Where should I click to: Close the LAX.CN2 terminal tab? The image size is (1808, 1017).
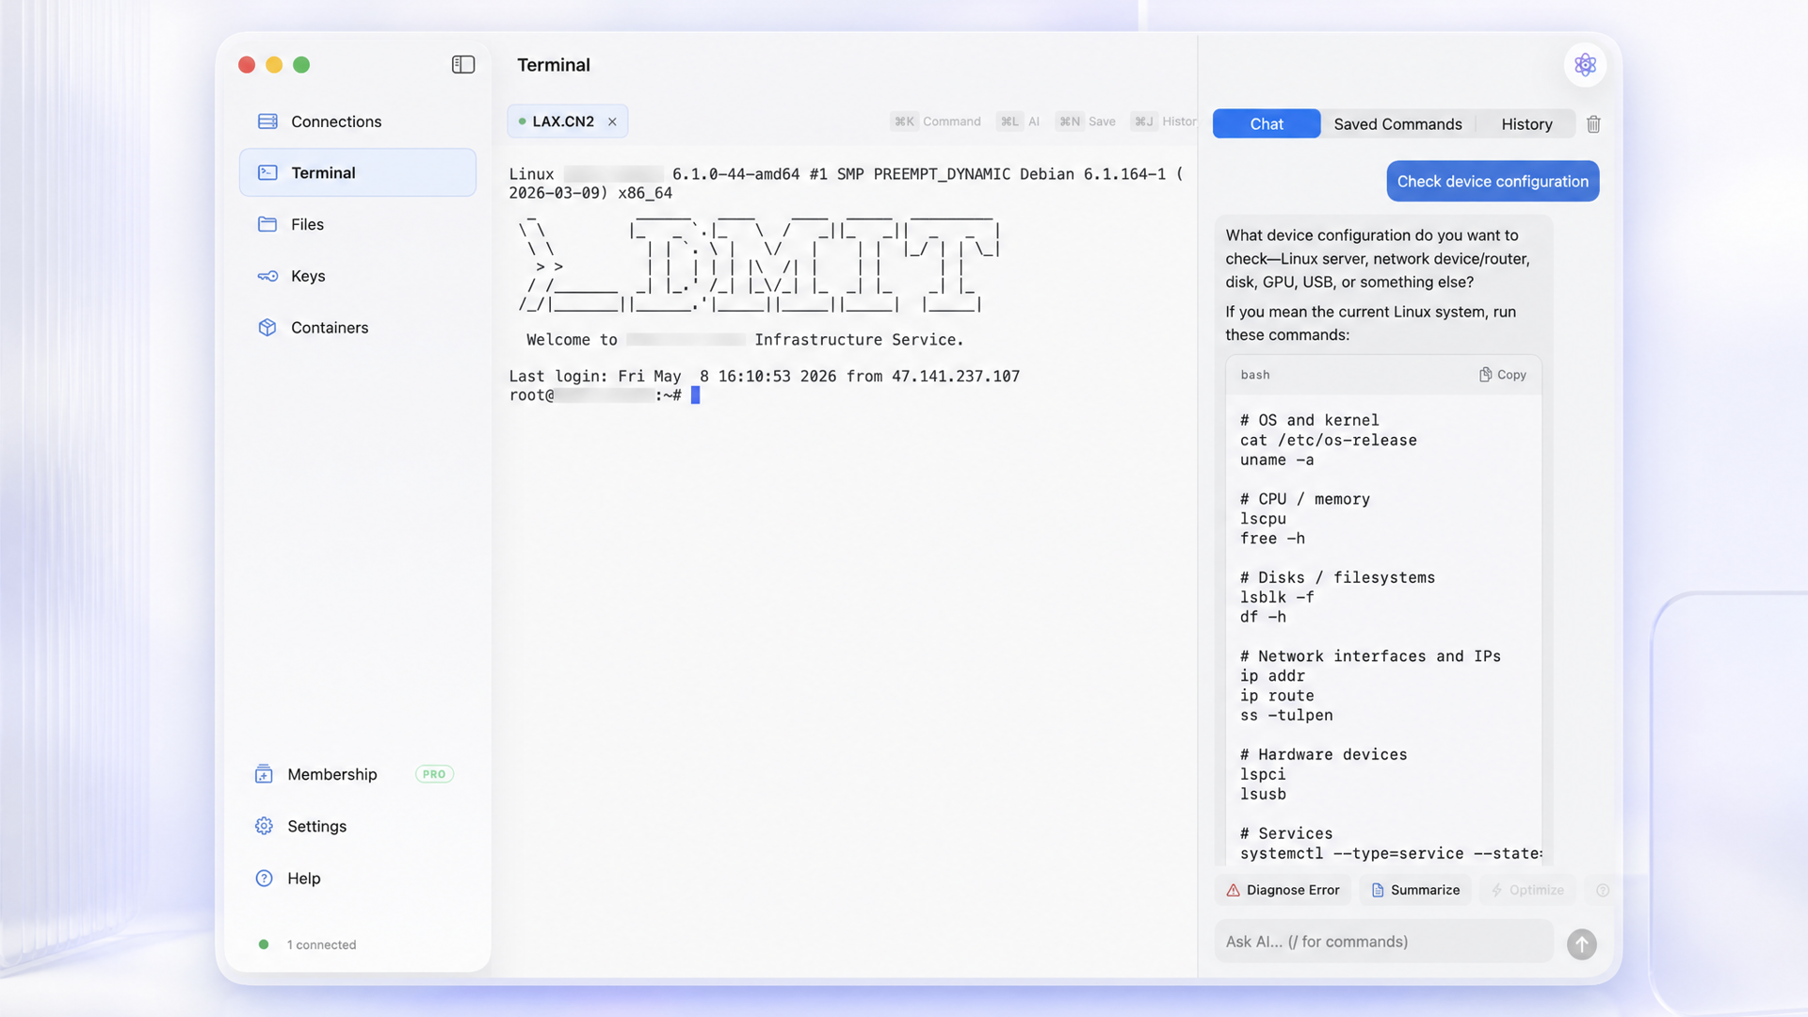(612, 121)
